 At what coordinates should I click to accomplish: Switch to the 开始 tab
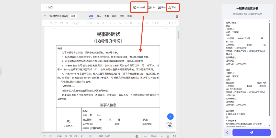point(91,16)
